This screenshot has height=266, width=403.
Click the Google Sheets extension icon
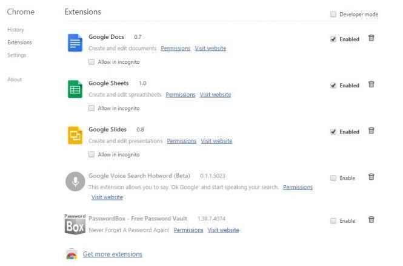(75, 89)
